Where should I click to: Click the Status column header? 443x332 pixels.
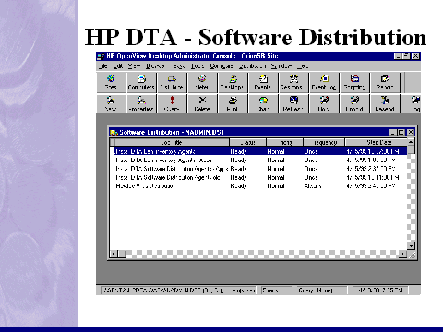pos(247,142)
